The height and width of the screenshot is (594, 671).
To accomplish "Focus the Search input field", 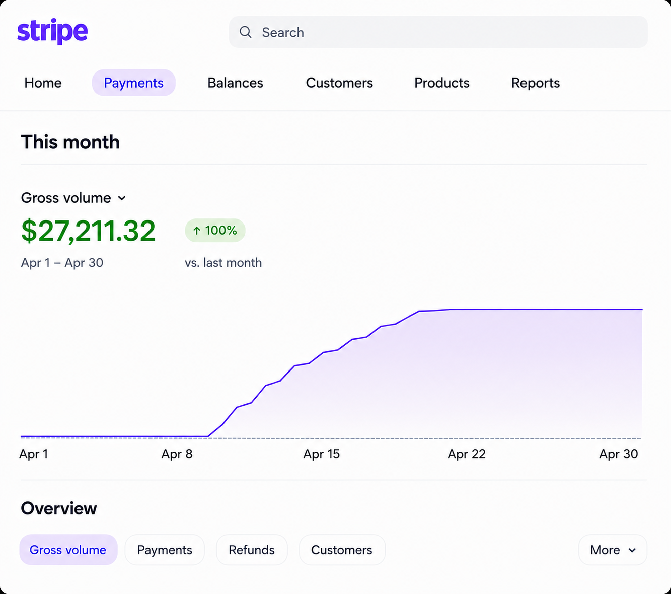I will coord(438,32).
